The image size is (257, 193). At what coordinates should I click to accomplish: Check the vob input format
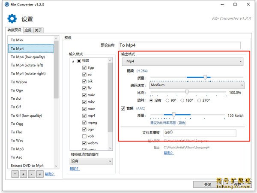[x=84, y=136]
